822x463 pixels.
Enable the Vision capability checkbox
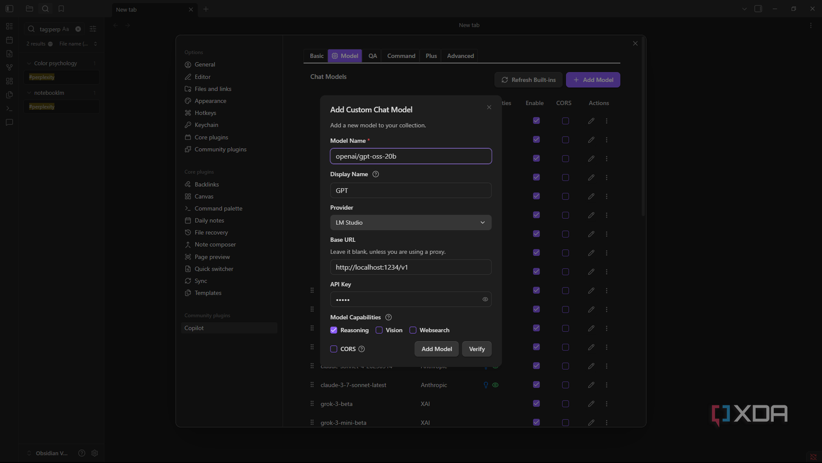pyautogui.click(x=379, y=330)
